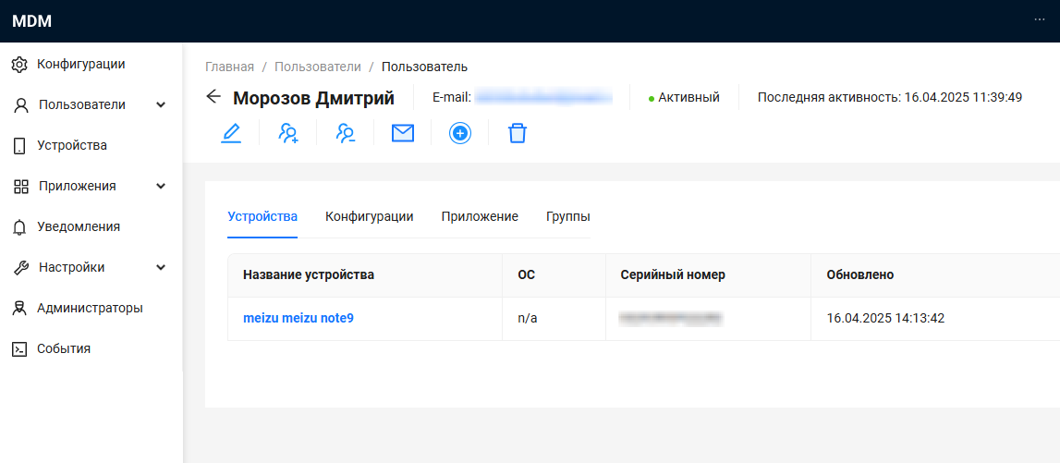Click the add user to group icon

pyautogui.click(x=288, y=134)
